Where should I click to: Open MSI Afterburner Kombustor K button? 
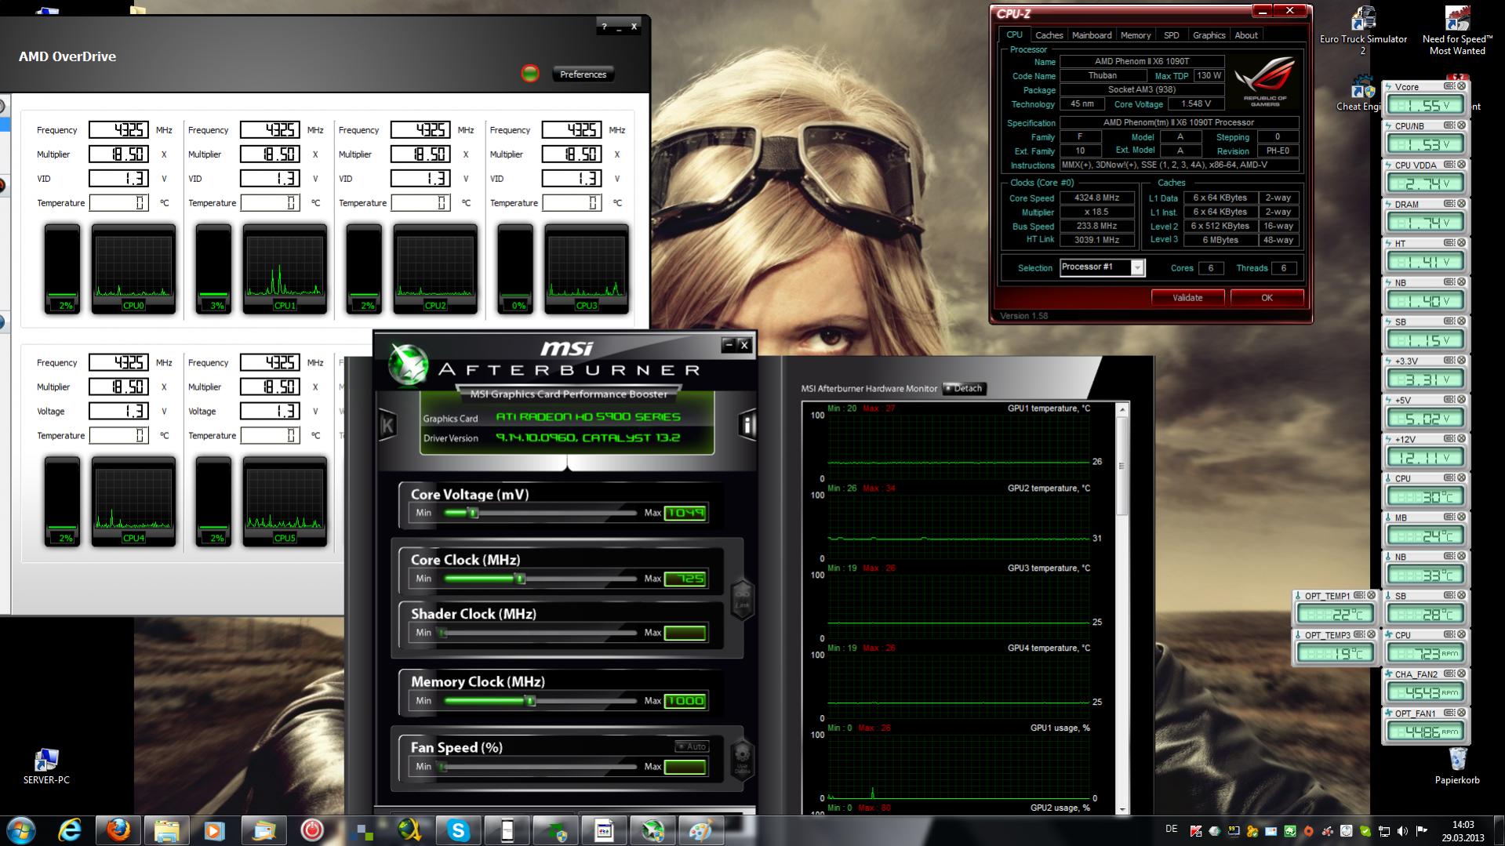click(387, 425)
